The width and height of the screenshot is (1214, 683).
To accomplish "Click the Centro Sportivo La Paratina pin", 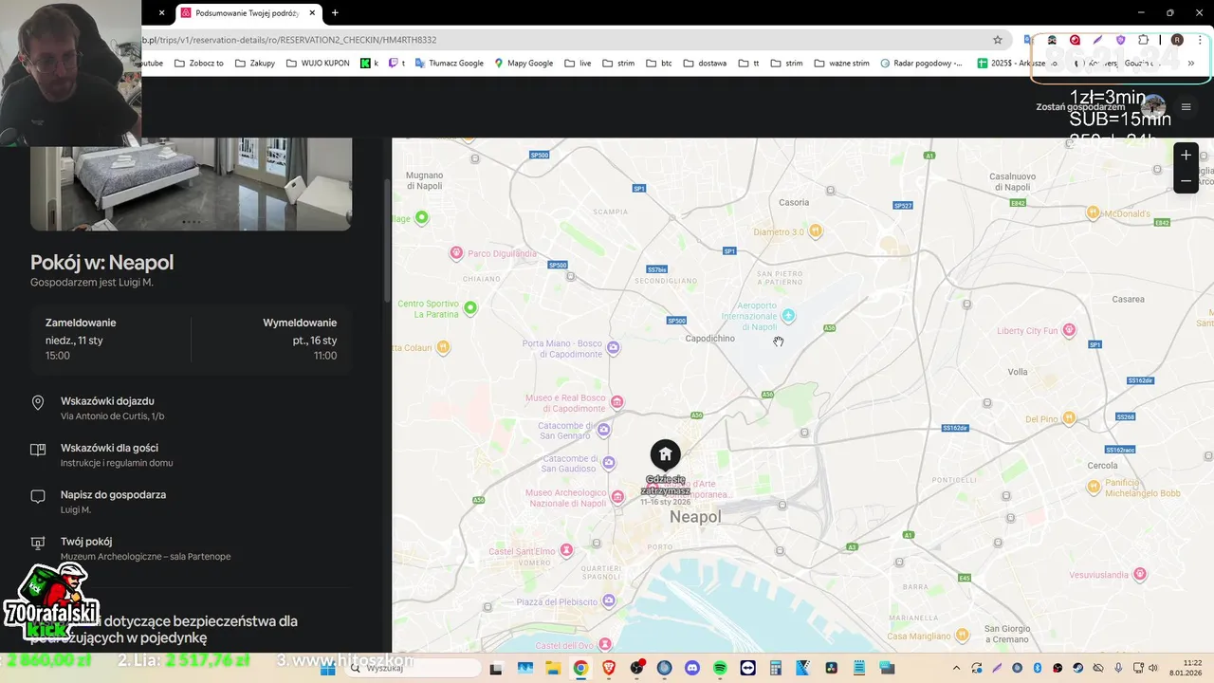I will 470,307.
